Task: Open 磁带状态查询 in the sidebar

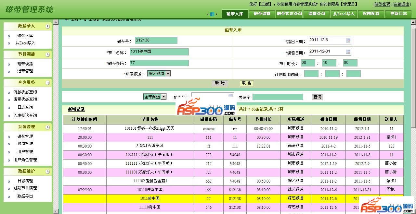Action: coord(25,99)
